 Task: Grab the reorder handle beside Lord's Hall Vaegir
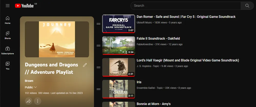(x=99, y=68)
